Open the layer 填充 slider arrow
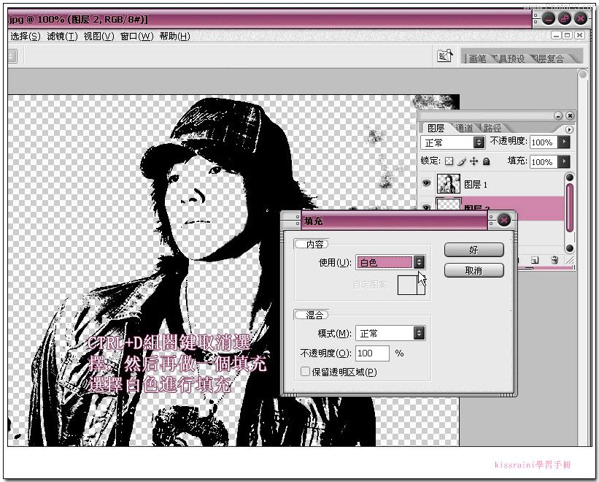599x482 pixels. click(x=564, y=161)
